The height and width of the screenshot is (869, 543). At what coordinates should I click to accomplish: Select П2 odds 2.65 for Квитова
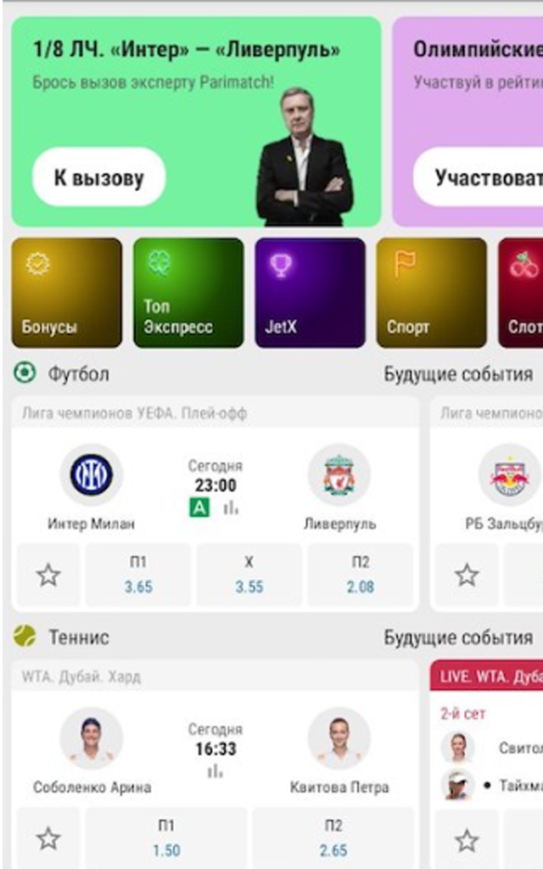pos(333,838)
